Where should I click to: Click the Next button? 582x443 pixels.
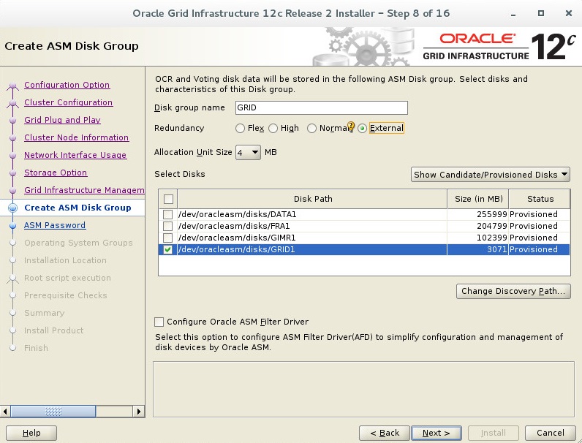pyautogui.click(x=436, y=433)
